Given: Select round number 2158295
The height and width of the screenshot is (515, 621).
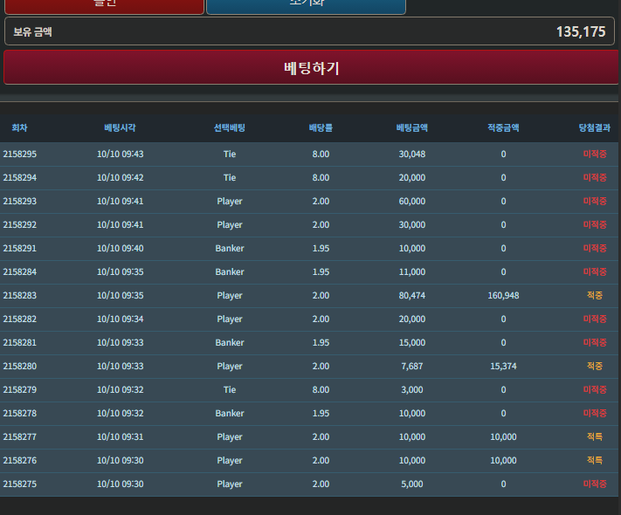Looking at the screenshot, I should [x=20, y=154].
